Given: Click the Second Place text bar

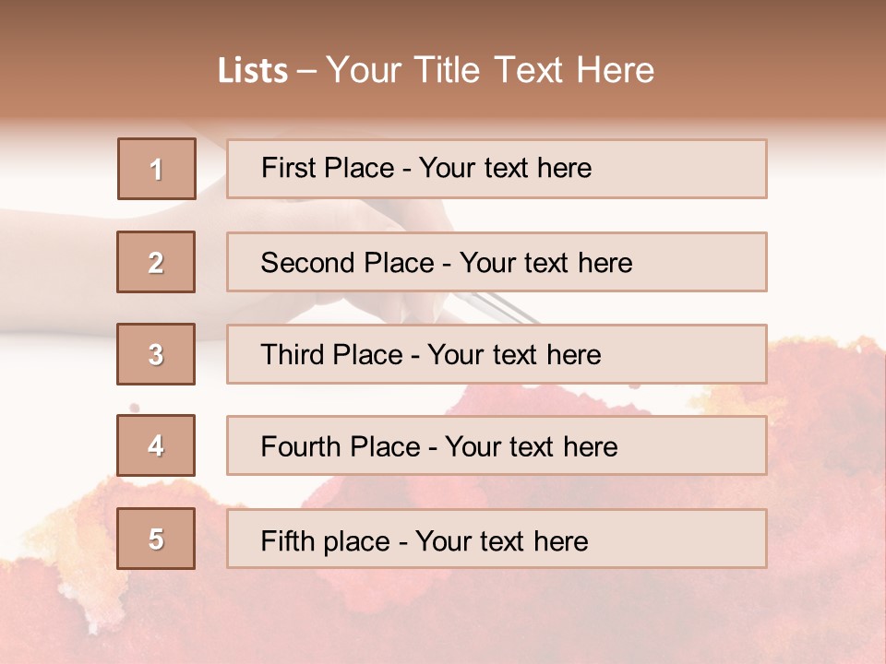Looking at the screenshot, I should point(497,262).
